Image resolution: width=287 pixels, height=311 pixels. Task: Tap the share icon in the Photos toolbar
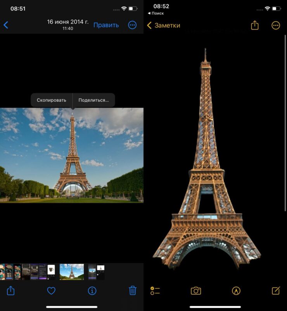coord(11,290)
